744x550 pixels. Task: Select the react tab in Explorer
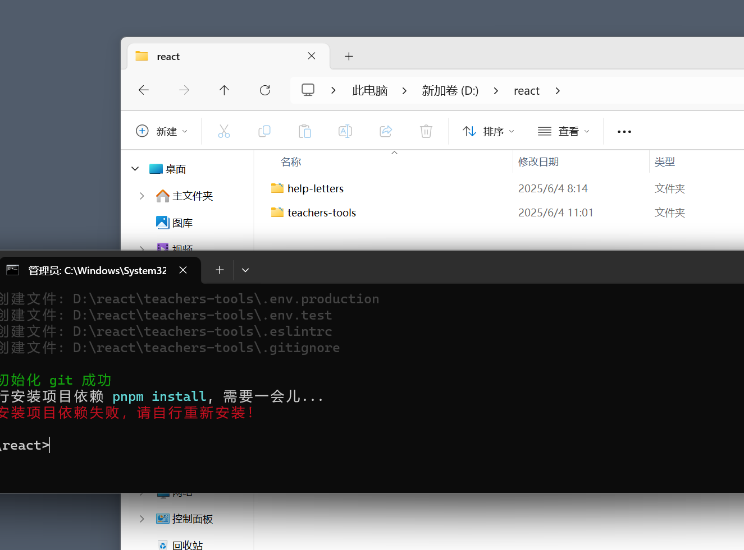[x=229, y=56]
